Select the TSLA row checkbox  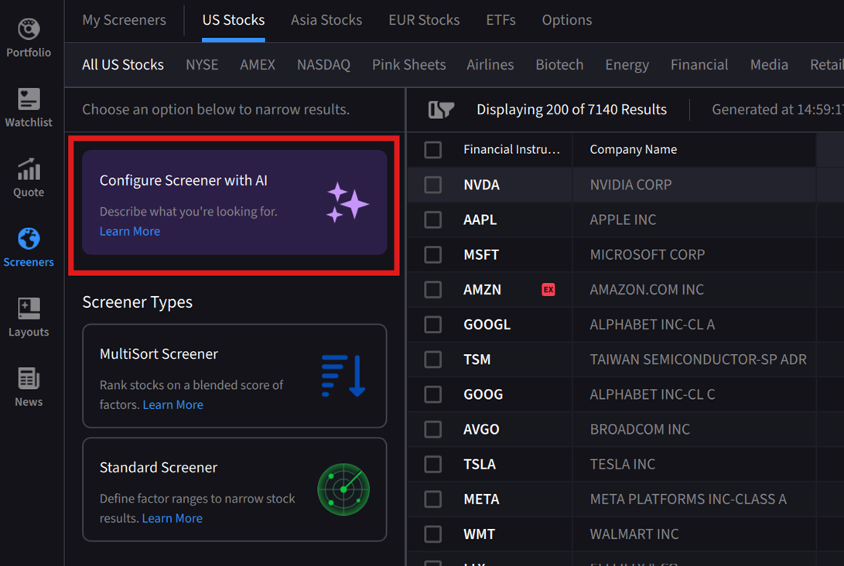point(433,464)
